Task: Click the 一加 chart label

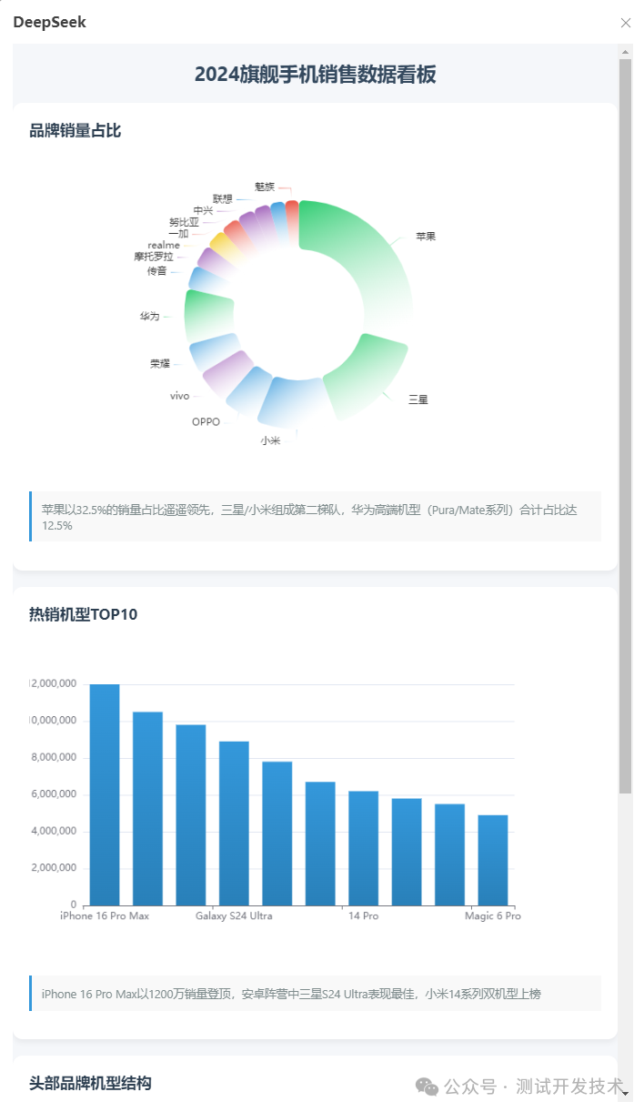Action: [178, 234]
